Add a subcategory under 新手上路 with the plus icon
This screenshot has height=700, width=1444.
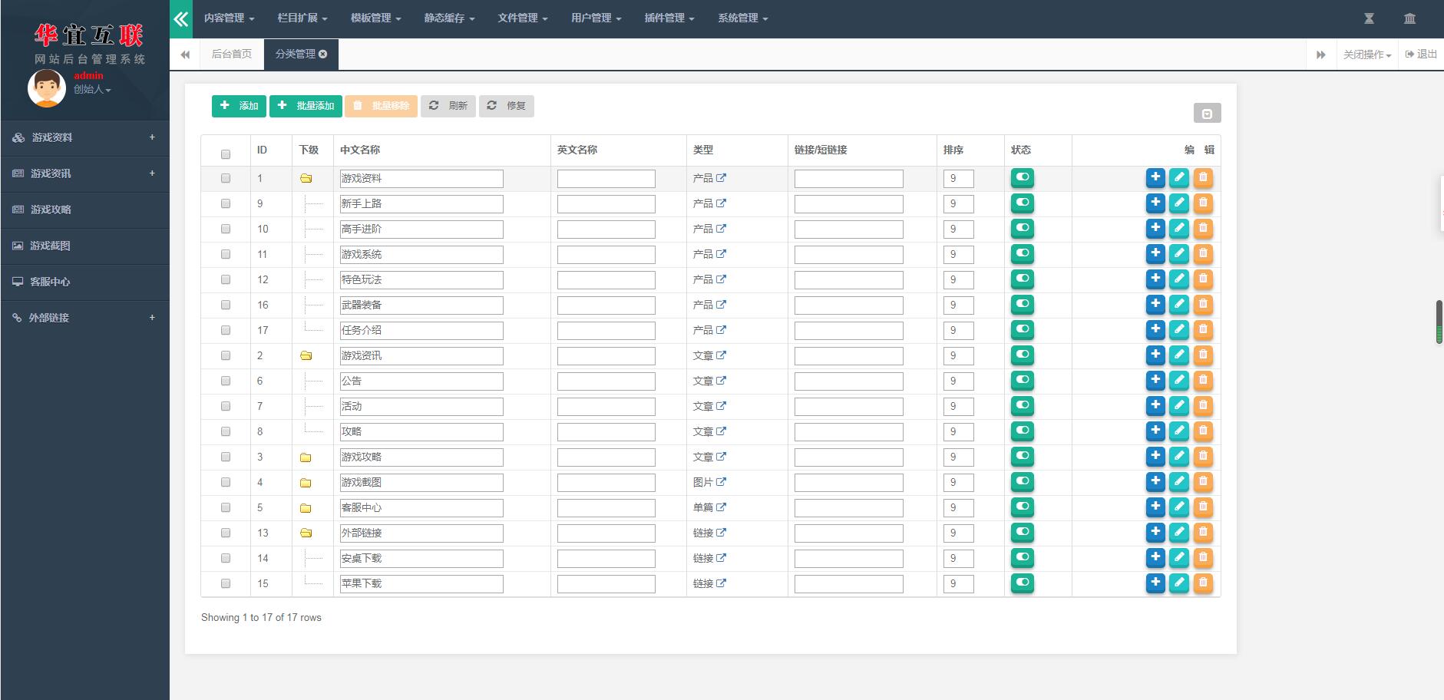tap(1155, 203)
